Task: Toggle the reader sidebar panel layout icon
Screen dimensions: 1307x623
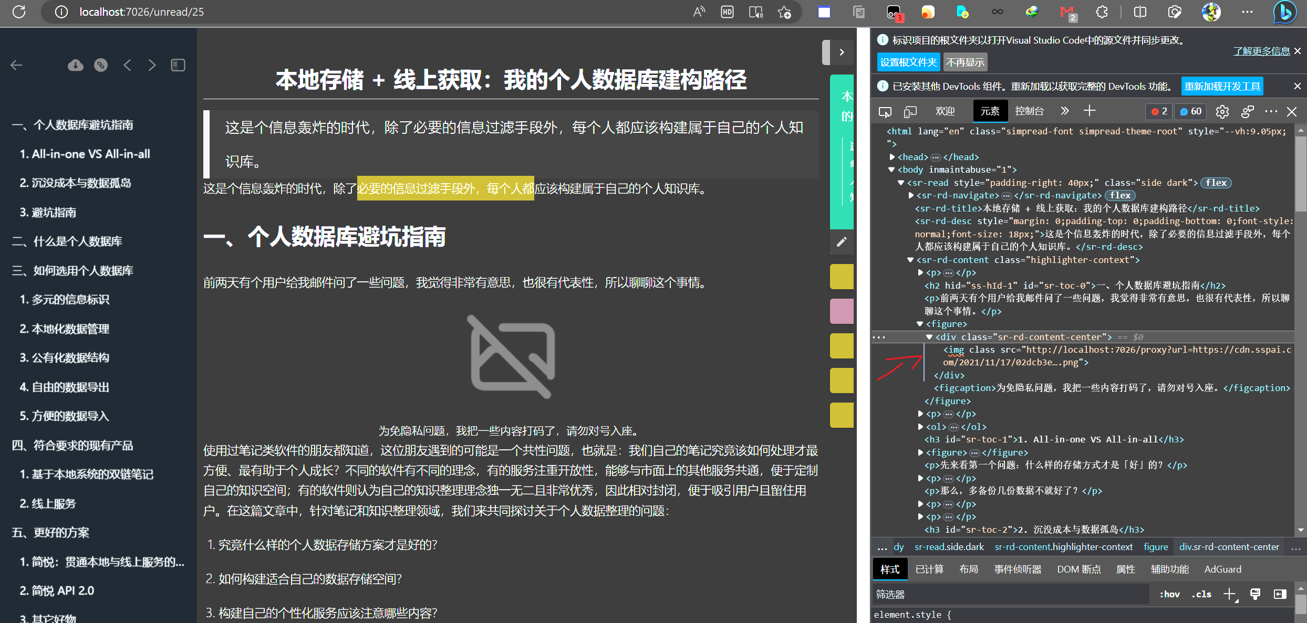Action: tap(178, 65)
